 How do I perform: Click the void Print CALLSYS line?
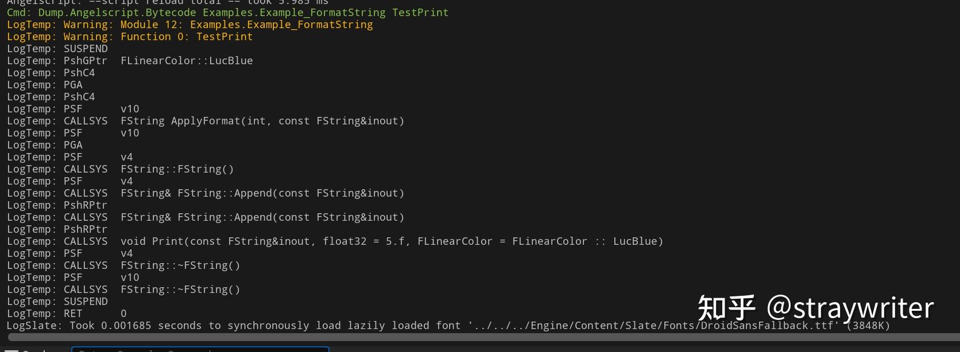tap(334, 241)
